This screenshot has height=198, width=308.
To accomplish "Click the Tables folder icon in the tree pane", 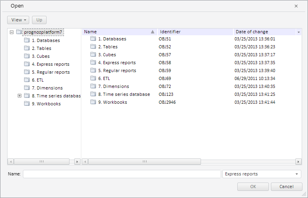I will tap(27, 48).
